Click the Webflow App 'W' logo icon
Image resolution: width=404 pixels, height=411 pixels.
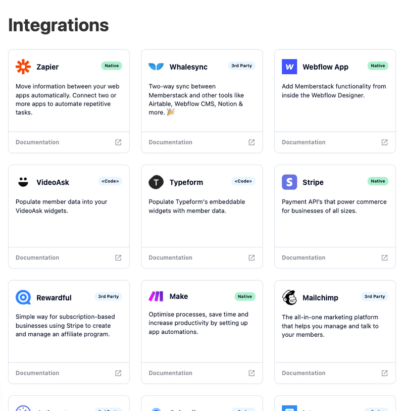tap(289, 66)
